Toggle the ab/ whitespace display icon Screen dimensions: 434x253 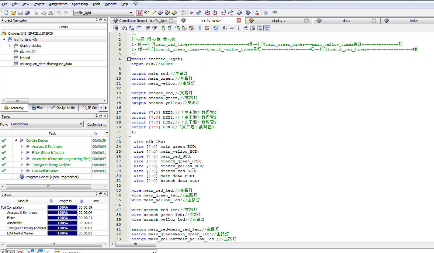(x=232, y=28)
